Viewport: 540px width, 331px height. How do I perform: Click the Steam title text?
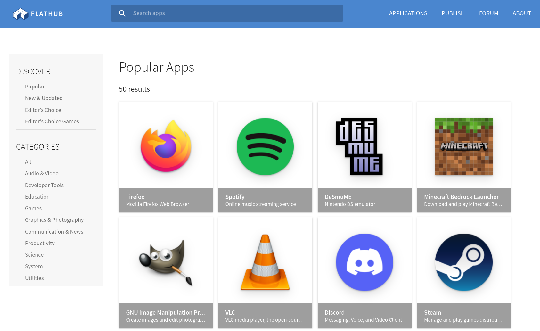pyautogui.click(x=432, y=312)
